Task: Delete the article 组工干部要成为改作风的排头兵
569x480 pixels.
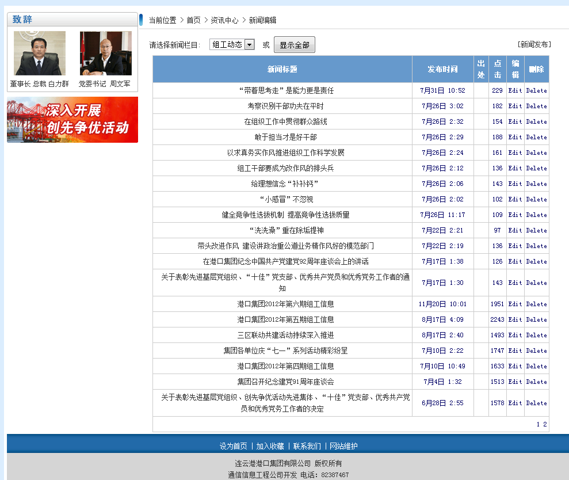Action: (536, 169)
